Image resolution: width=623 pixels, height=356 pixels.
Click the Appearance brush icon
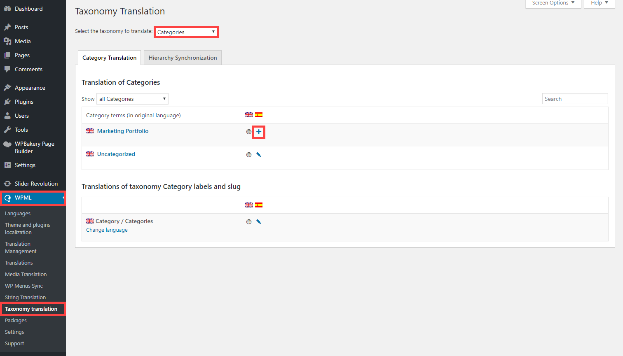7,88
